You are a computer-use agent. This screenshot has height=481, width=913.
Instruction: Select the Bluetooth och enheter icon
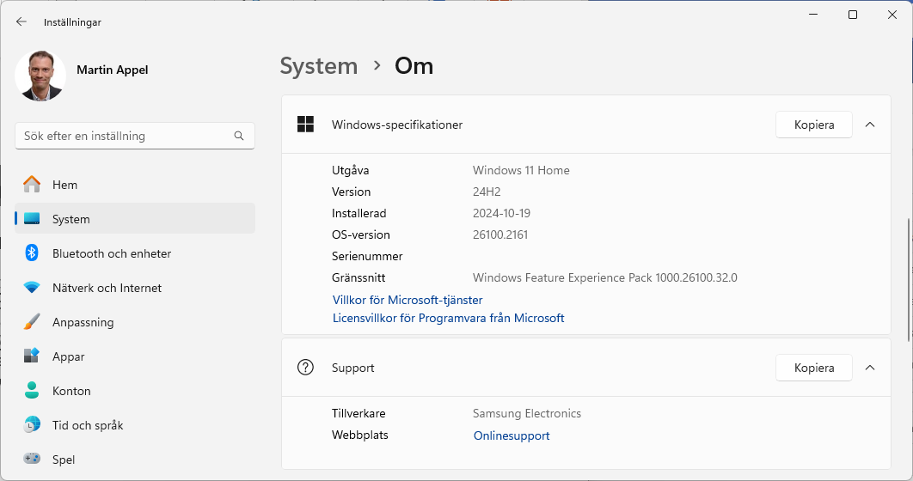(32, 253)
